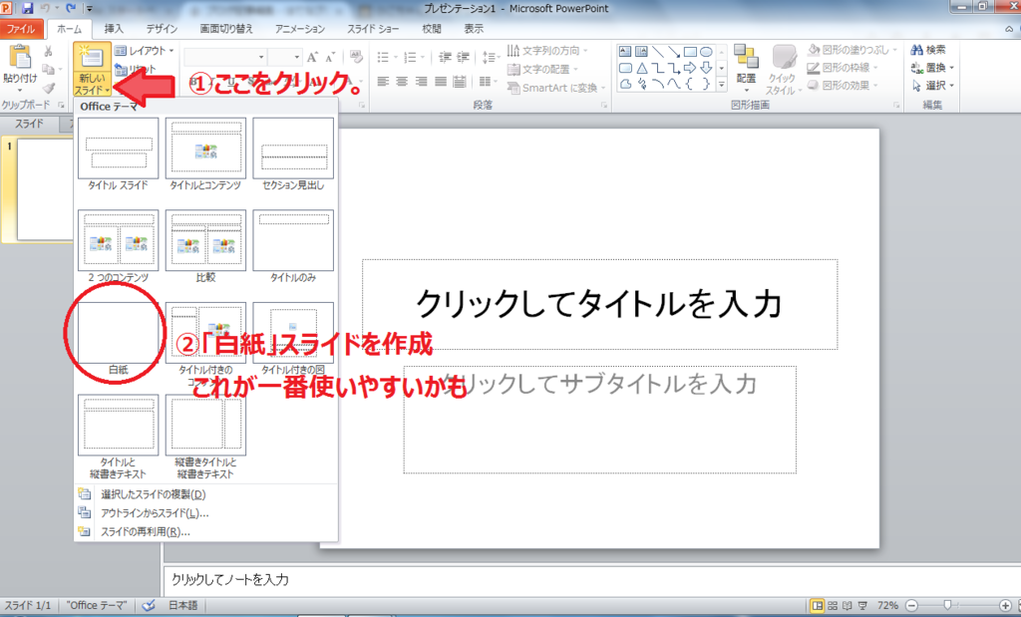Click the spell check icon in status bar
The width and height of the screenshot is (1021, 617).
click(x=149, y=605)
